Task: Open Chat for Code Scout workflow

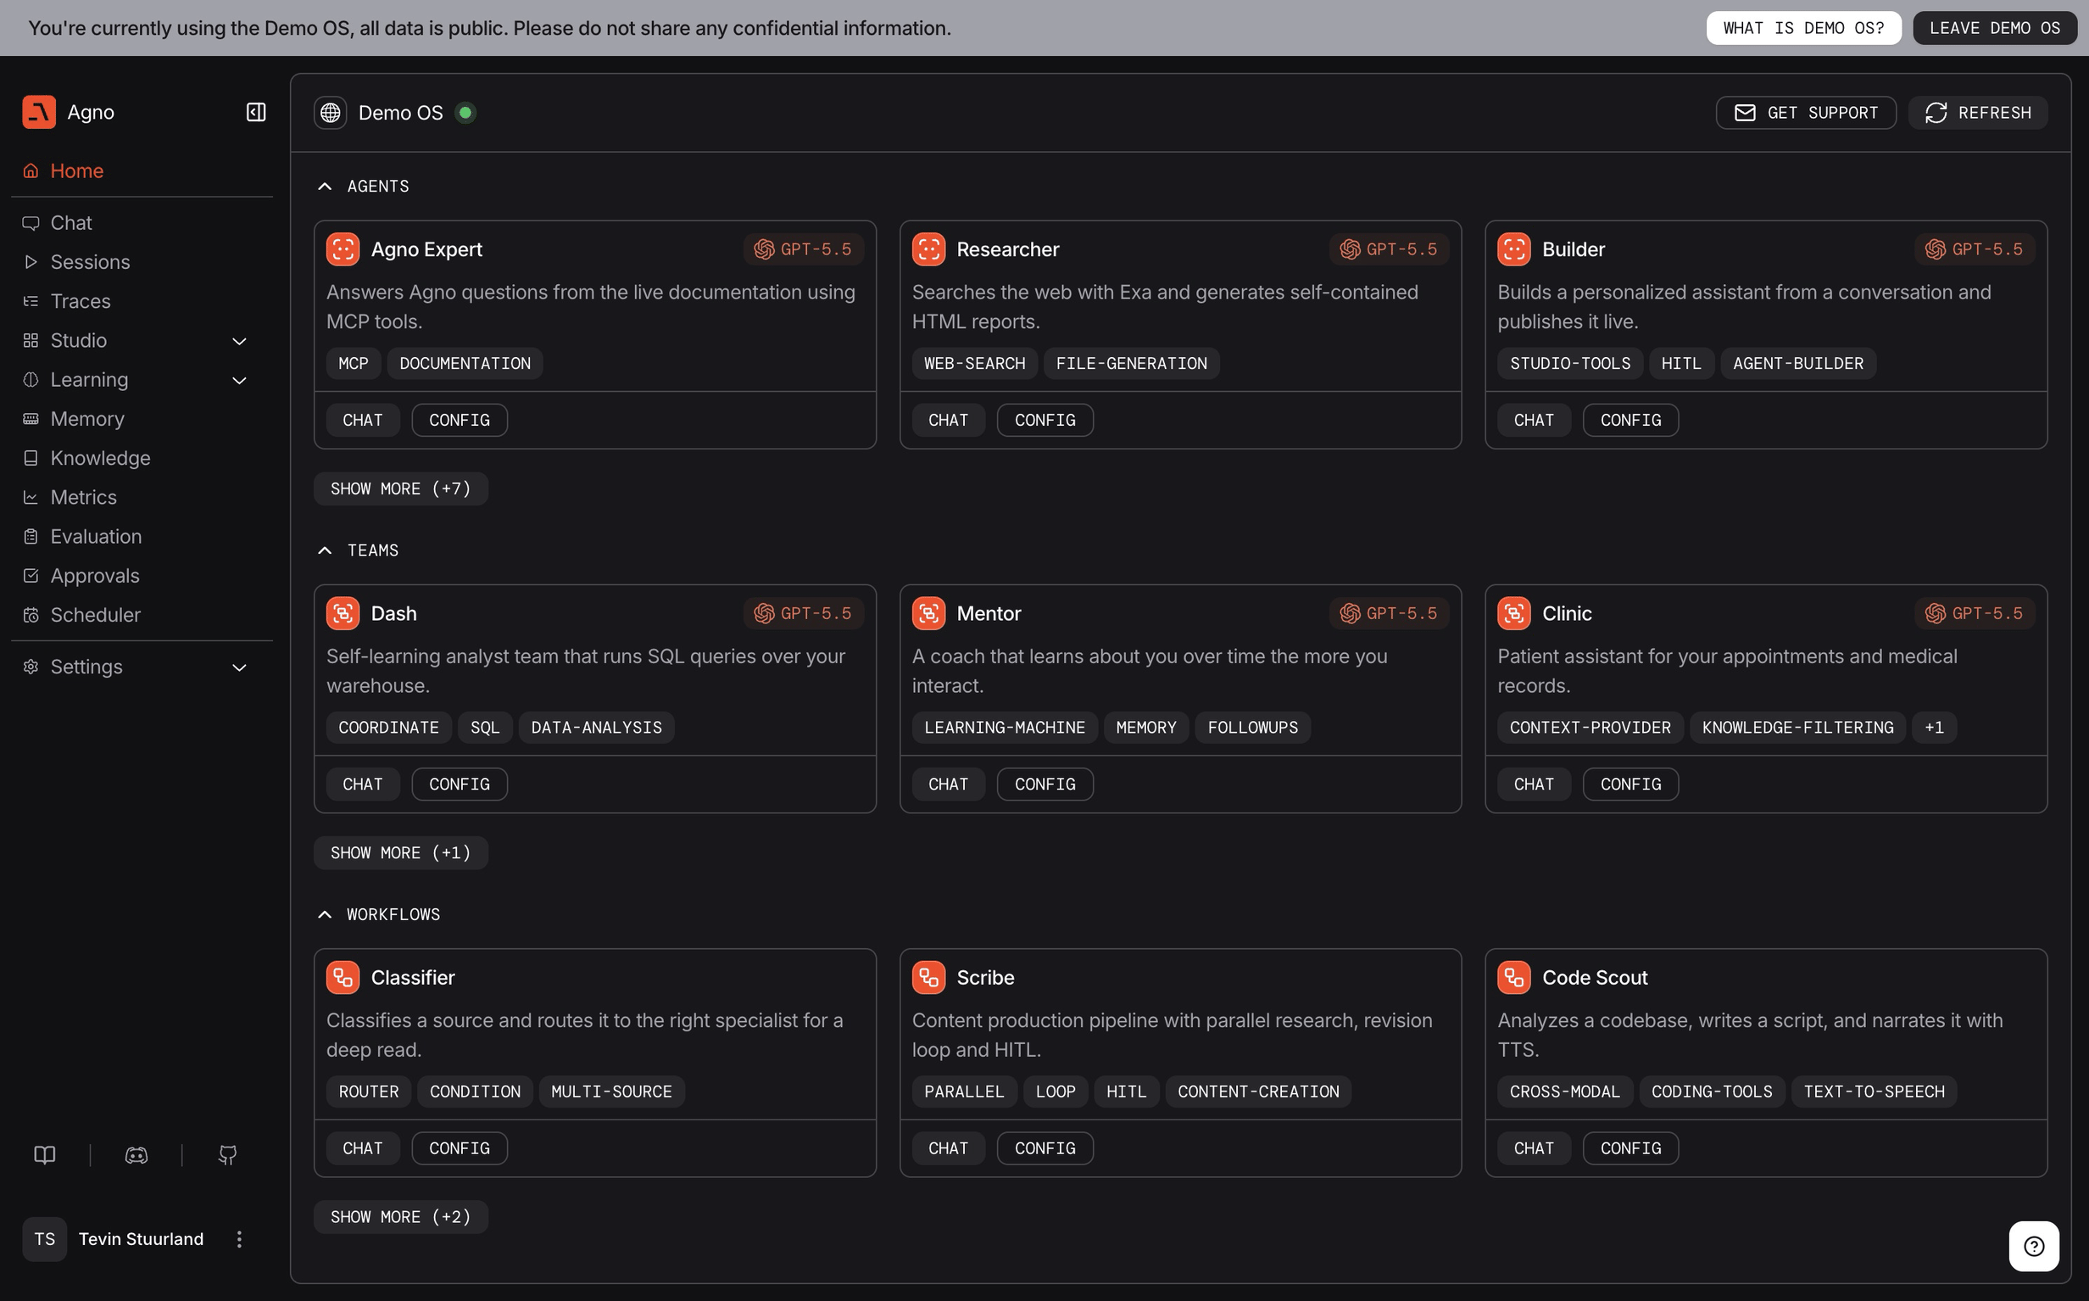Action: pos(1534,1147)
